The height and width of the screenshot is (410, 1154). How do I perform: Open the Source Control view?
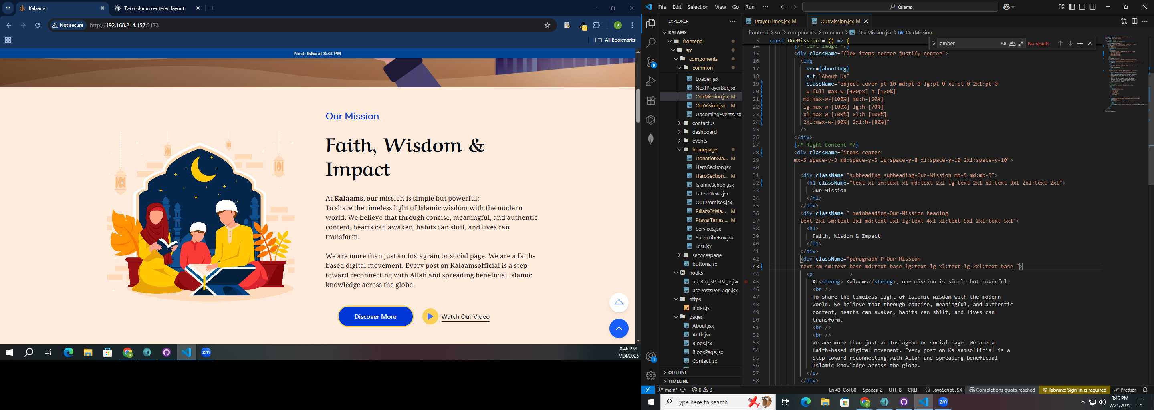651,62
